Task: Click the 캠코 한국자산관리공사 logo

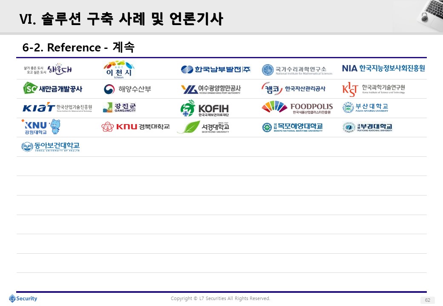Action: 293,88
